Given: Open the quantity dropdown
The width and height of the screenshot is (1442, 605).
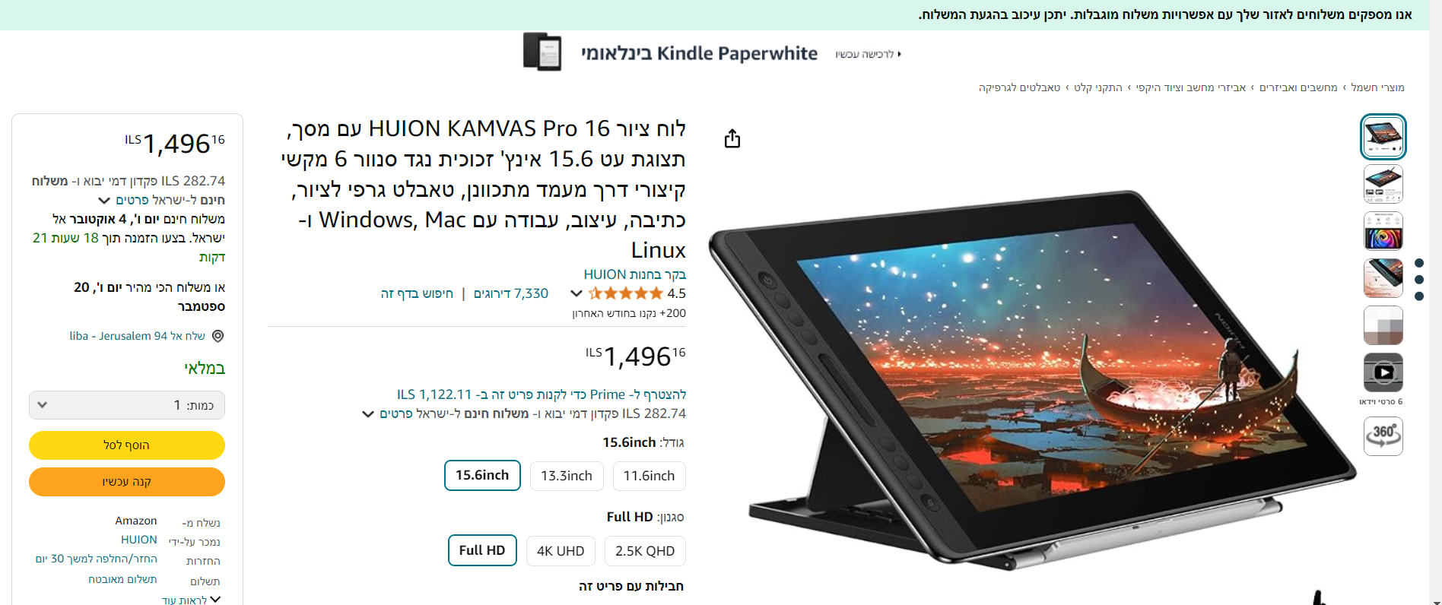Looking at the screenshot, I should (x=127, y=405).
